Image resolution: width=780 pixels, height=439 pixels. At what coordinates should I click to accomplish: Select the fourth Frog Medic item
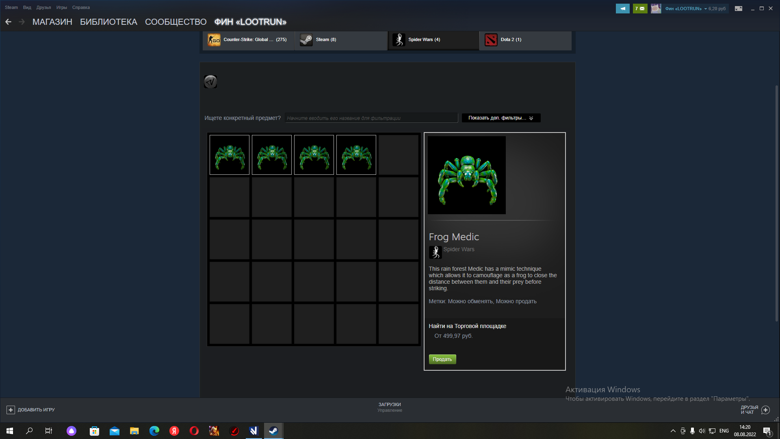coord(356,155)
